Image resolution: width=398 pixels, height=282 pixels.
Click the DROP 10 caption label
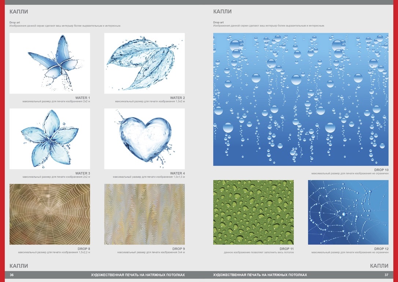tap(381, 170)
